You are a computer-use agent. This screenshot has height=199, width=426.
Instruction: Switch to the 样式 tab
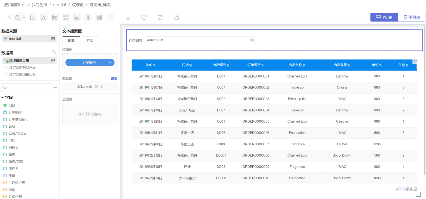tap(90, 40)
